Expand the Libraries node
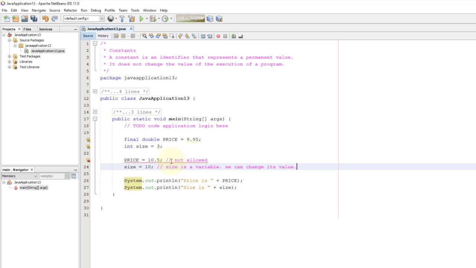This screenshot has height=268, width=476. pos(10,62)
